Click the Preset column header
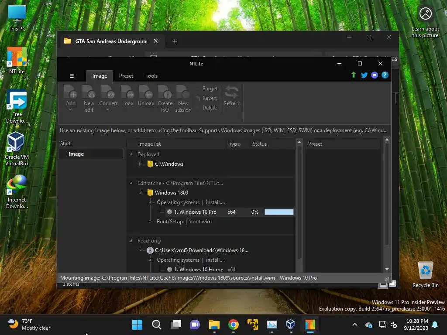This screenshot has width=447, height=335. (x=342, y=144)
